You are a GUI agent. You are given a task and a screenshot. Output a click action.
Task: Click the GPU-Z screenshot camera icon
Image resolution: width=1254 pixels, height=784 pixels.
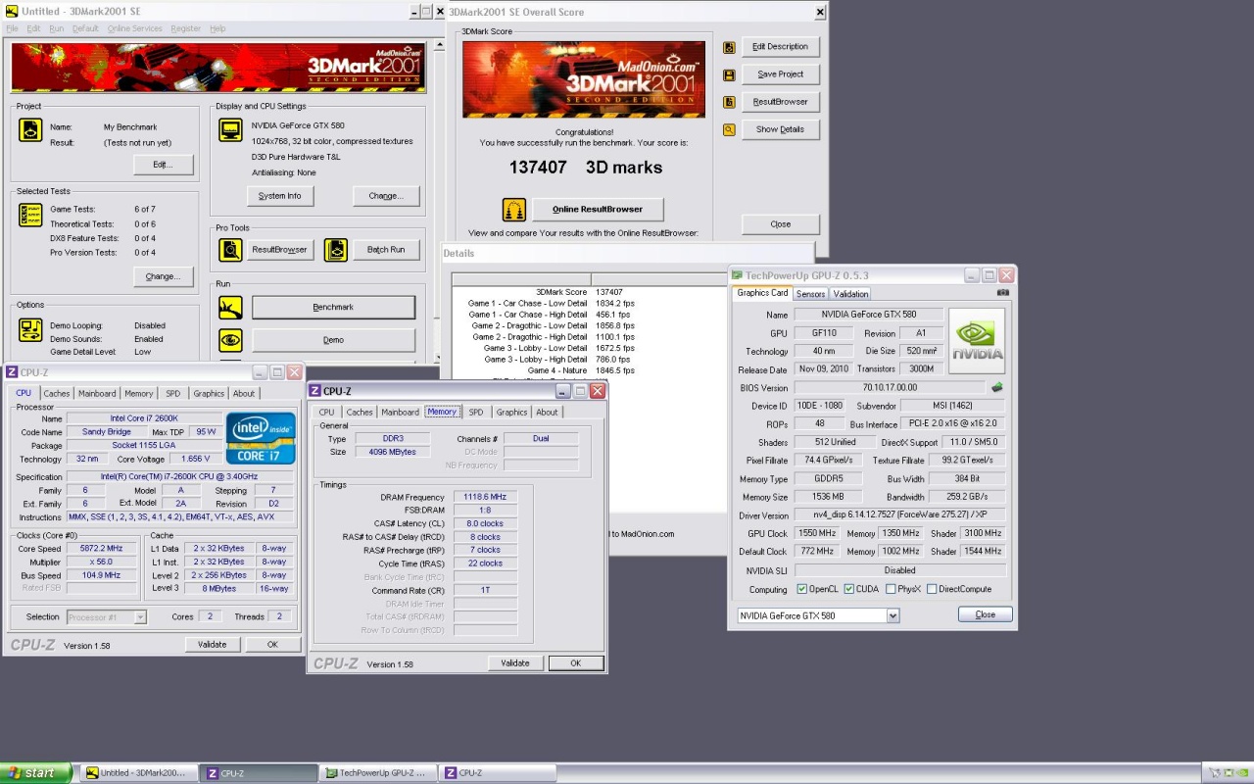[x=1002, y=293]
